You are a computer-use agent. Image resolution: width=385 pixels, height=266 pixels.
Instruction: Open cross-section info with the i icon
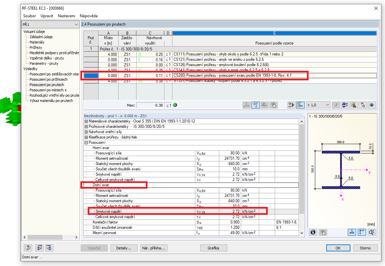(313, 232)
